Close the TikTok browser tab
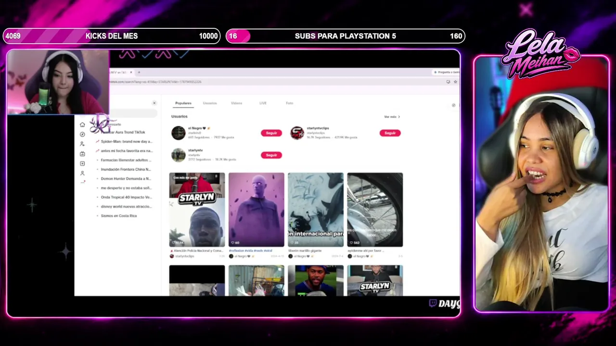This screenshot has width=616, height=346. tap(131, 73)
